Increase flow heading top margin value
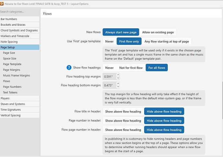223x157 pixels. 118,75
